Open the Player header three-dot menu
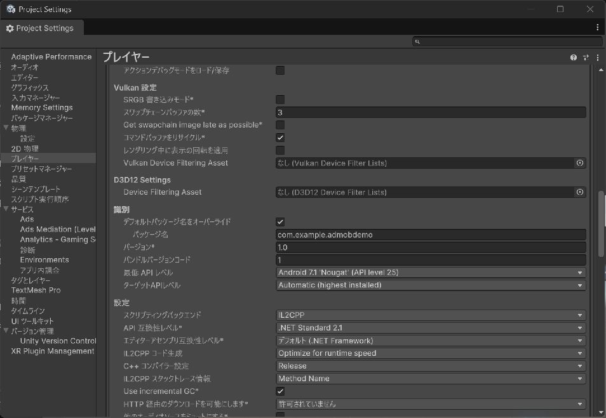Screen dimensions: 606x418 click(598, 58)
